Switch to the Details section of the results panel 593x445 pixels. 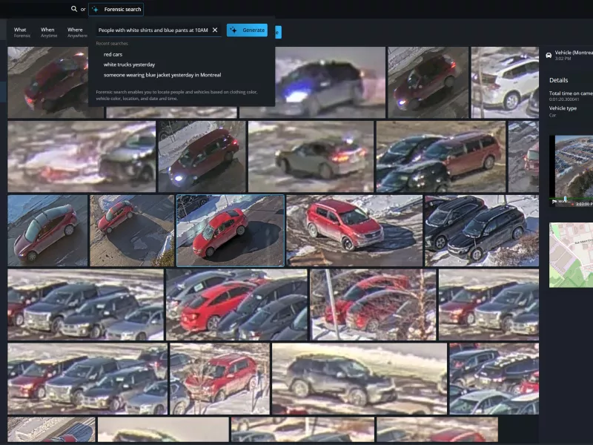[x=557, y=80]
